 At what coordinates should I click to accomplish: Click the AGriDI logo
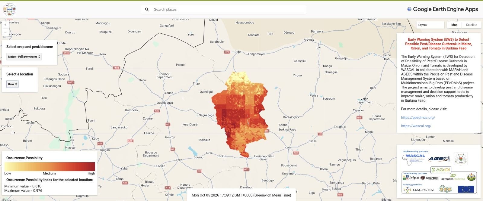[441, 170]
